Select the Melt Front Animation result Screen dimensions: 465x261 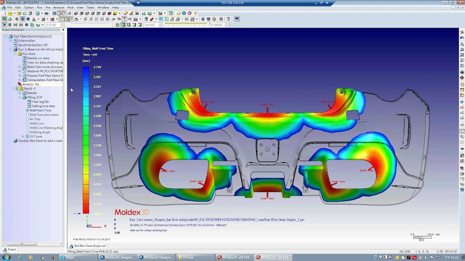pos(44,115)
